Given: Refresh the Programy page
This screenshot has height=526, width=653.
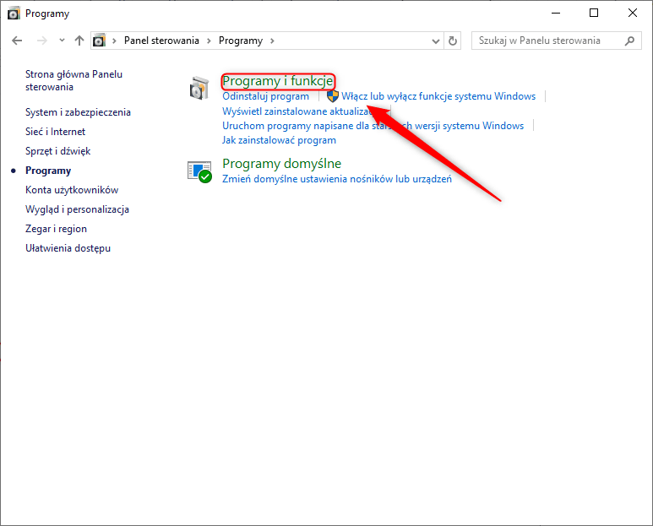Looking at the screenshot, I should tap(453, 41).
